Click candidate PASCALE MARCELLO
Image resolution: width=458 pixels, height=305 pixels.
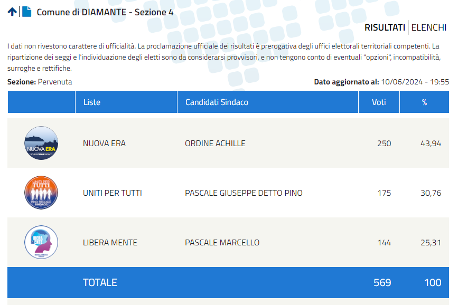pyautogui.click(x=222, y=243)
